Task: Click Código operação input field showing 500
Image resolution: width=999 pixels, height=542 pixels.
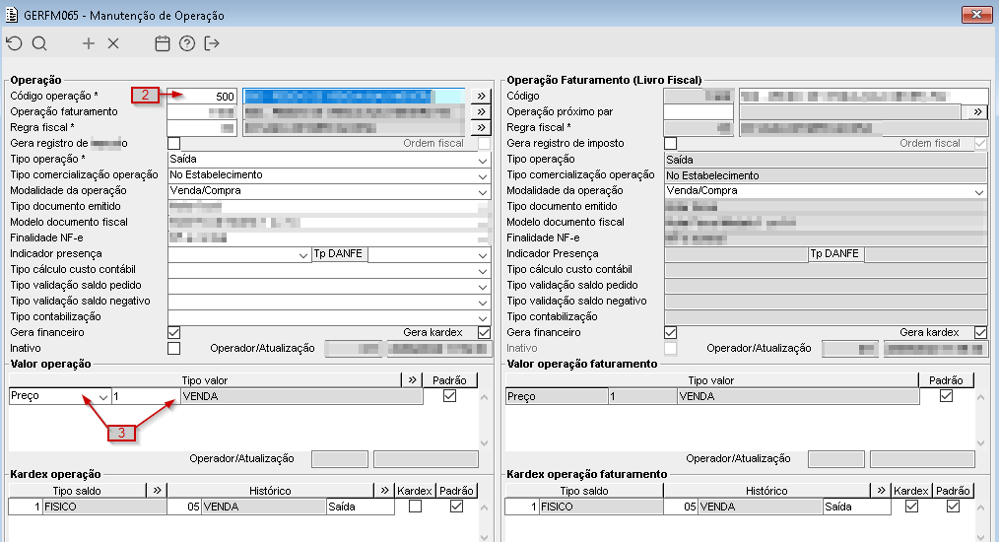Action: [x=202, y=97]
